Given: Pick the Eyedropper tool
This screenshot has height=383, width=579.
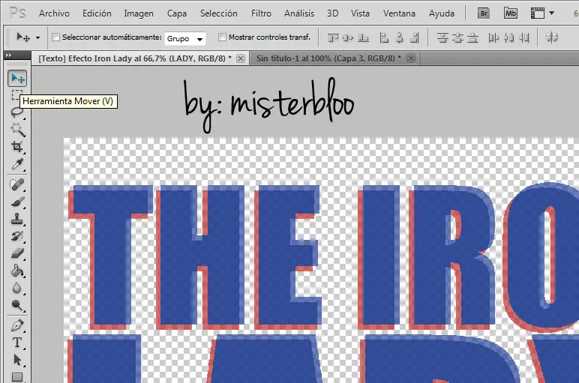Looking at the screenshot, I should click(17, 165).
